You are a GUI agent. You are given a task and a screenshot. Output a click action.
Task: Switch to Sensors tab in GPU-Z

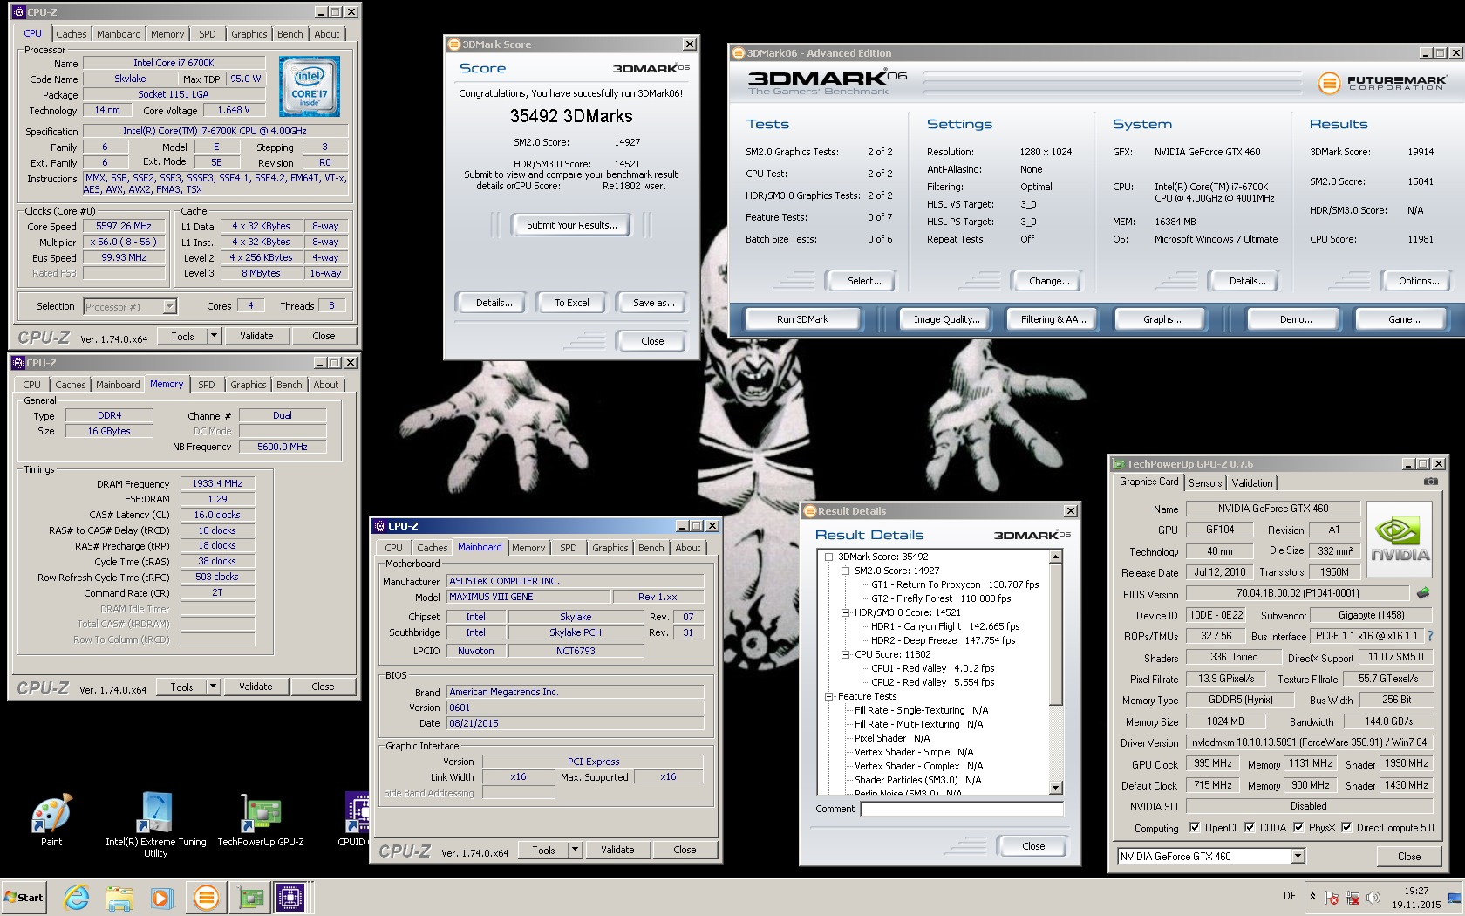[1205, 482]
